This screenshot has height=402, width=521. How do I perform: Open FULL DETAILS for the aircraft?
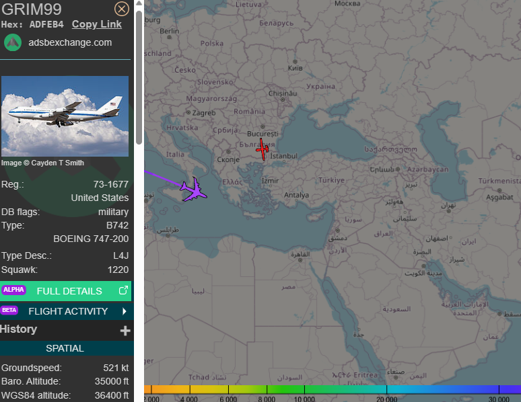pos(66,291)
